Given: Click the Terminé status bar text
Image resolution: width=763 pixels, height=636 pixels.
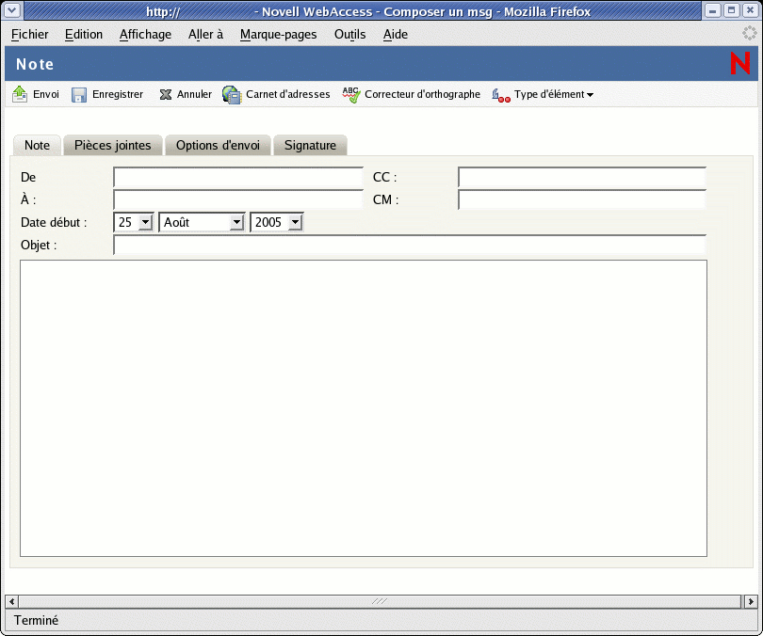Looking at the screenshot, I should click(36, 620).
